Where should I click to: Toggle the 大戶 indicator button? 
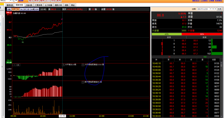(x=14, y=9)
